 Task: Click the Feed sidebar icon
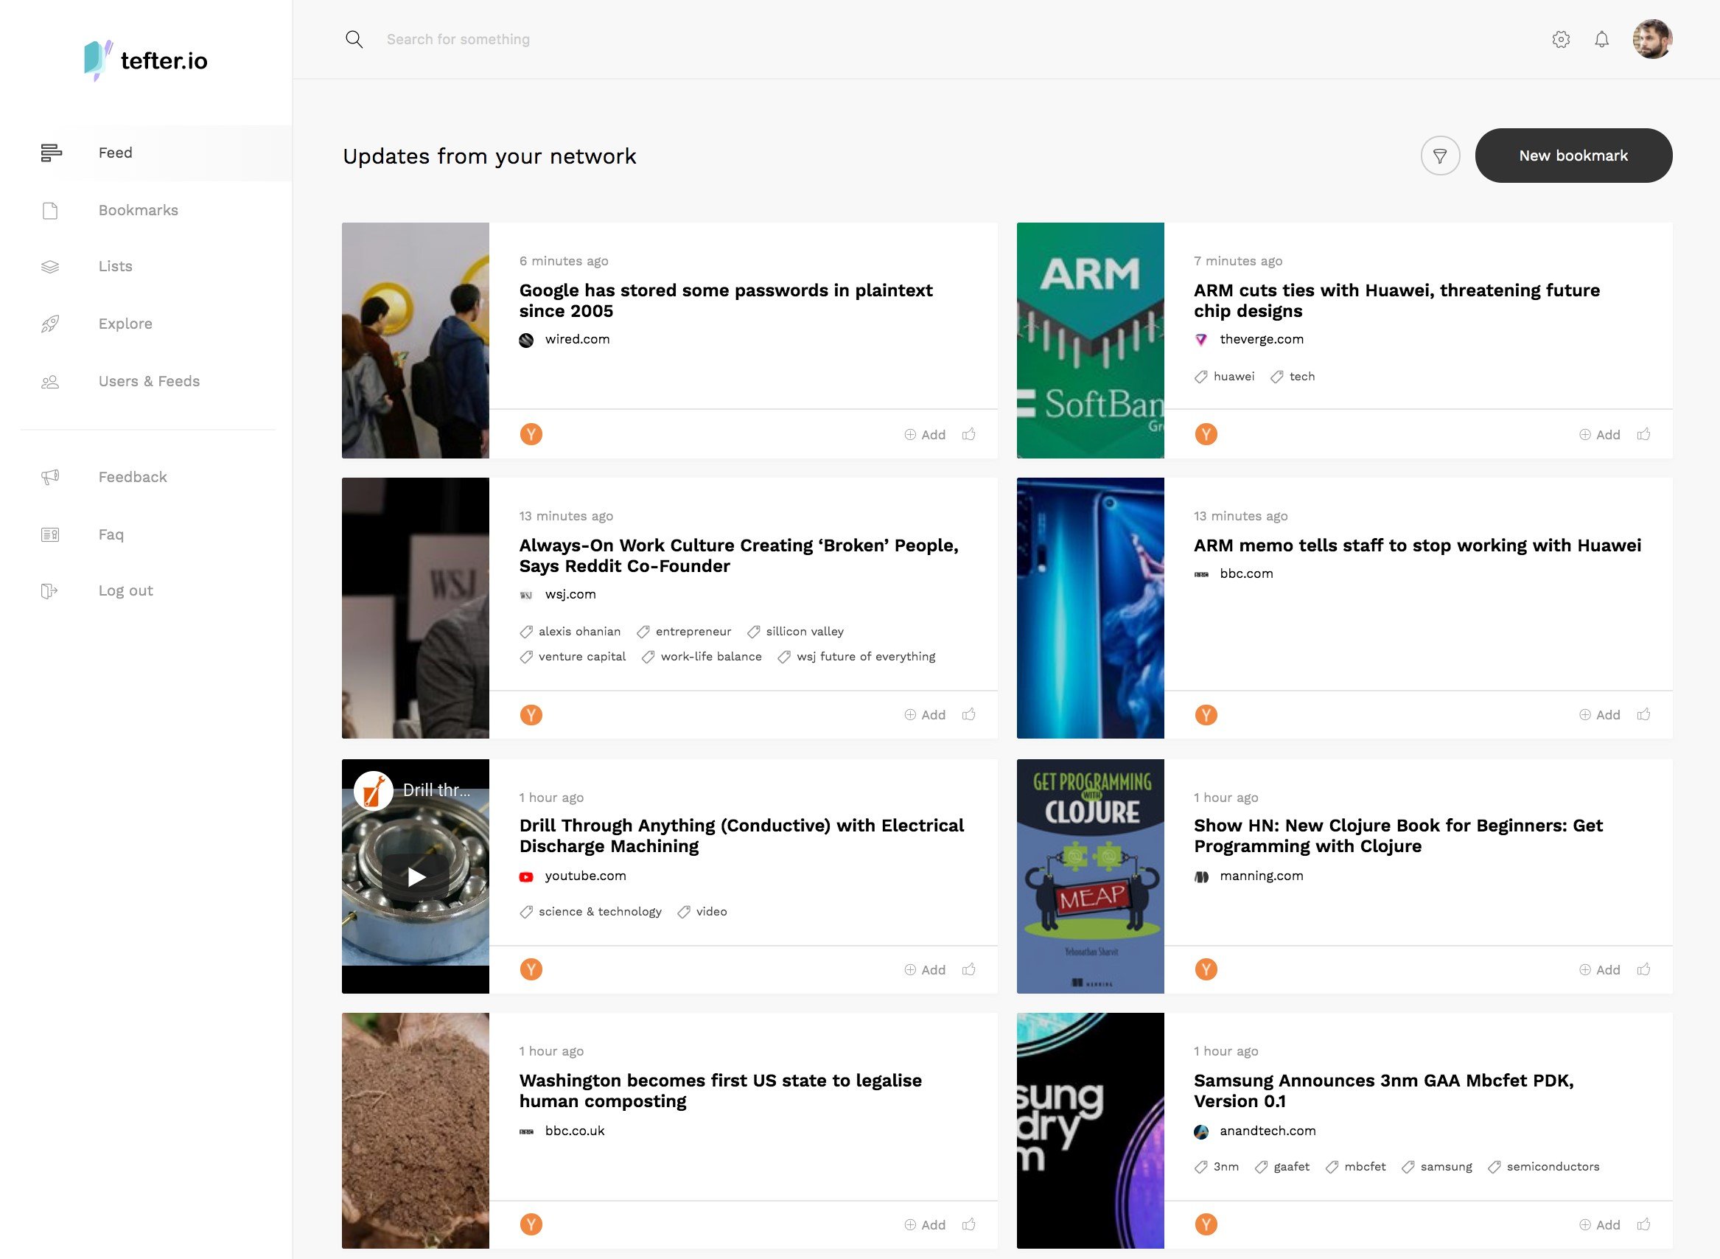51,153
